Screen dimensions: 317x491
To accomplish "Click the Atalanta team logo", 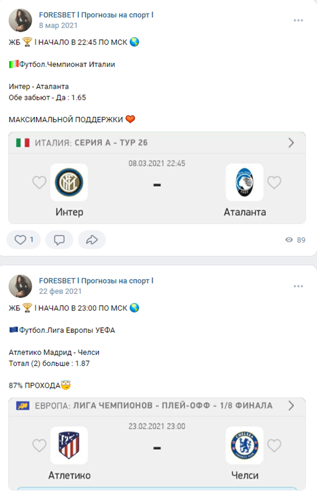I will (x=244, y=182).
